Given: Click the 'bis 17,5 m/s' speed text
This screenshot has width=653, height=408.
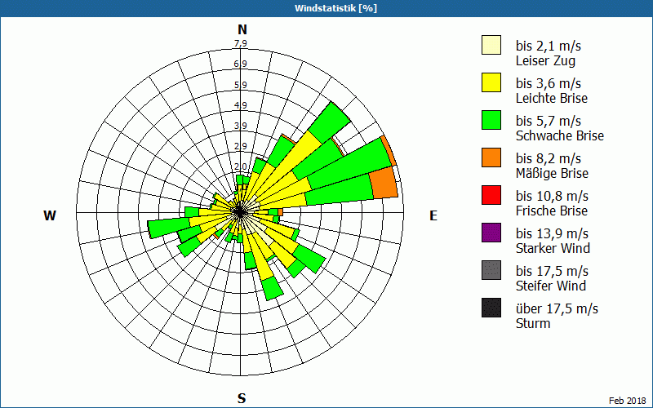Looking at the screenshot, I should [552, 270].
